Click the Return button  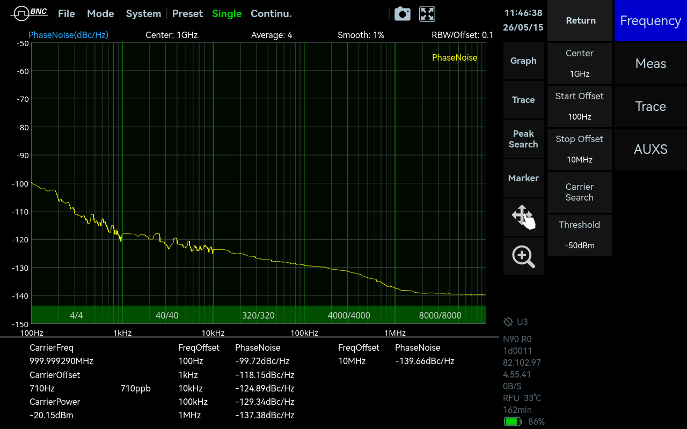pyautogui.click(x=580, y=20)
